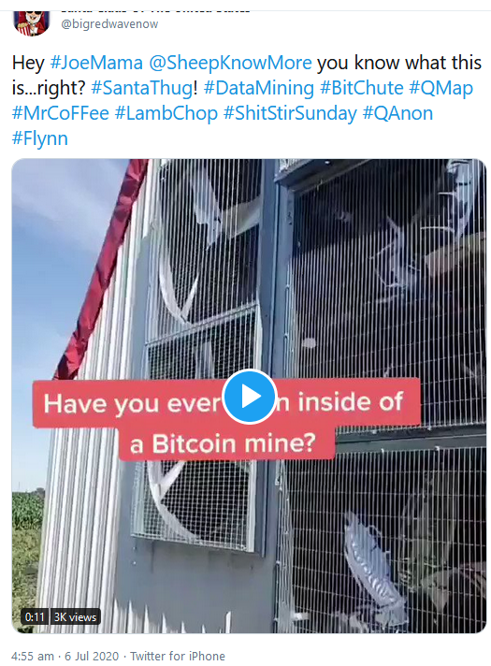Play the Bitcoin mine video
The image size is (491, 666).
[250, 397]
